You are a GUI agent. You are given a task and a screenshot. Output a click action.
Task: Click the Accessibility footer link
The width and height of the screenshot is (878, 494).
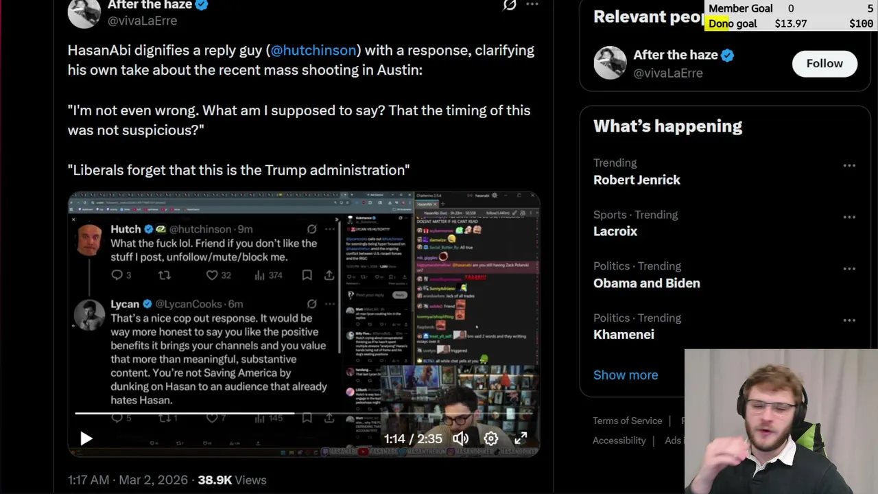coord(619,440)
